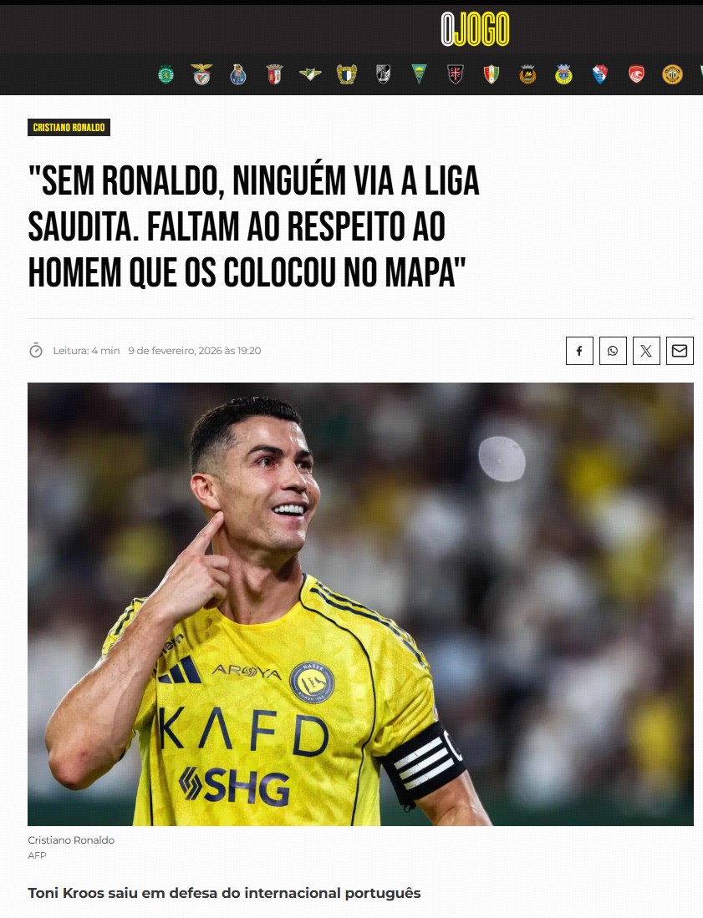Share article on X
This screenshot has height=918, width=703.
click(x=646, y=351)
